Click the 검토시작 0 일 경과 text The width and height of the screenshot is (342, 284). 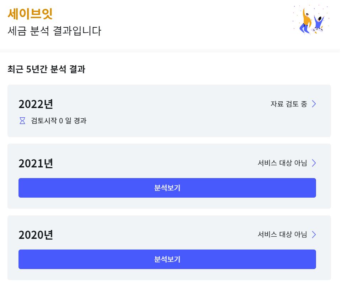pos(59,121)
